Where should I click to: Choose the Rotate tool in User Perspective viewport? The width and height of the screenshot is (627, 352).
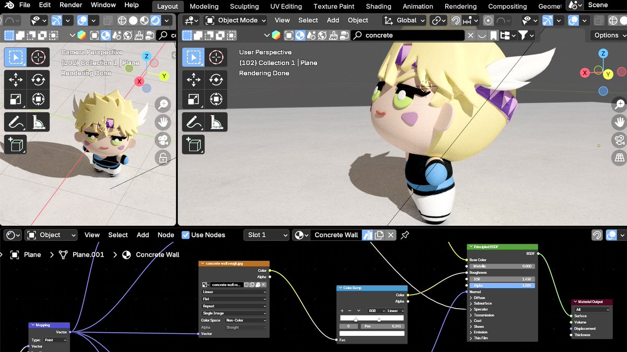[216, 80]
